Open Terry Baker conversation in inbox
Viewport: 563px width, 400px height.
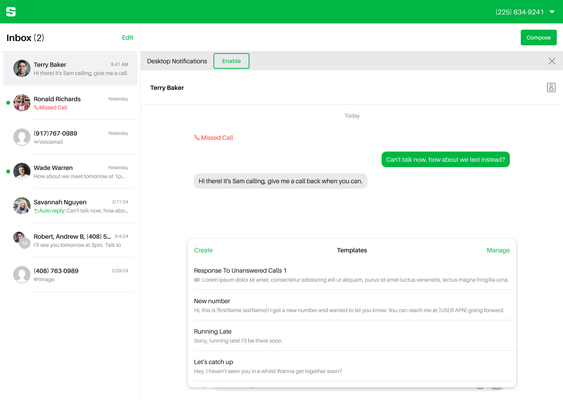[x=70, y=69]
